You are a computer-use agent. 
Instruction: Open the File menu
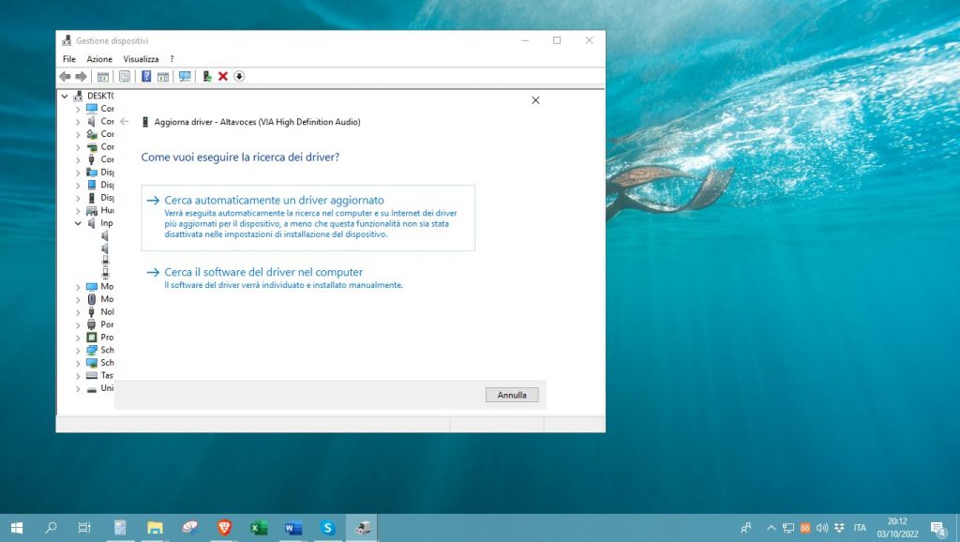click(69, 59)
